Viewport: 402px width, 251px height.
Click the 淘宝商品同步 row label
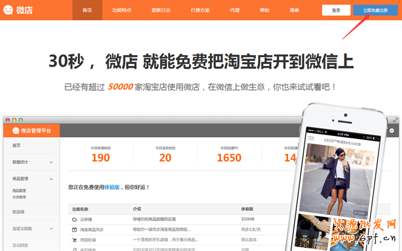pos(92,230)
